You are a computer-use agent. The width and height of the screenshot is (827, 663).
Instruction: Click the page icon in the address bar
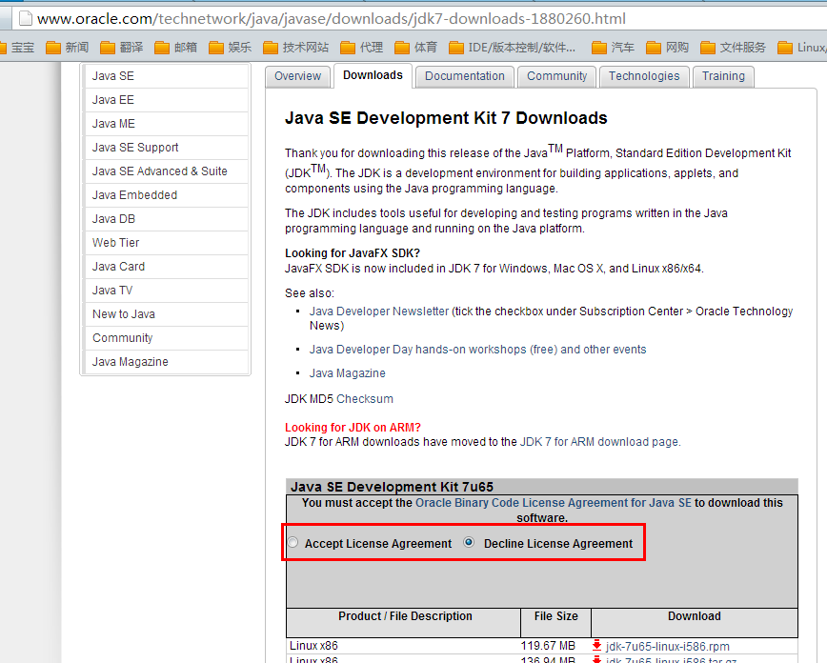[25, 19]
